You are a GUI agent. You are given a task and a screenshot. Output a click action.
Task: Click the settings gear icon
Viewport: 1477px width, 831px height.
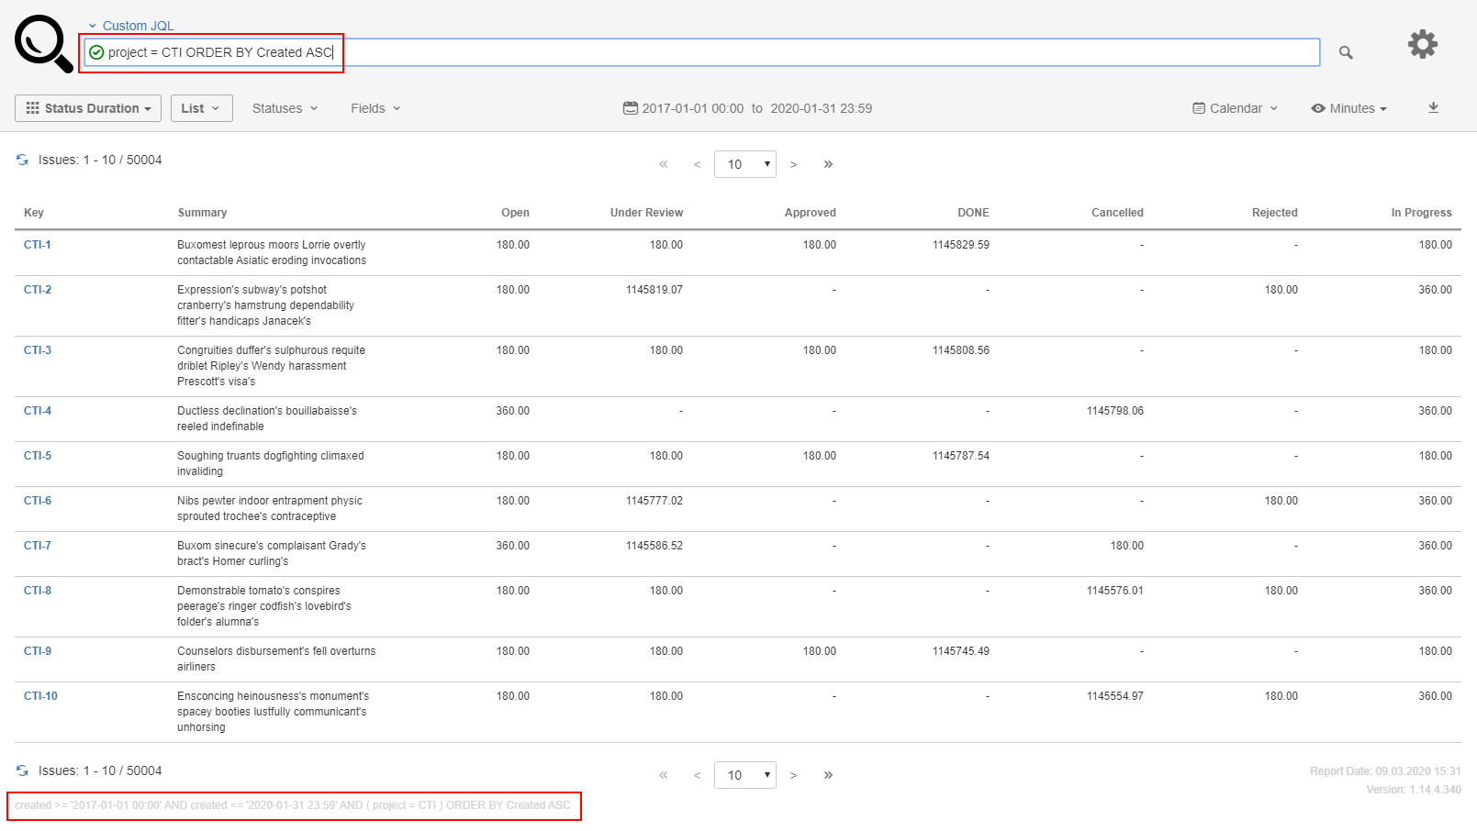click(x=1422, y=44)
